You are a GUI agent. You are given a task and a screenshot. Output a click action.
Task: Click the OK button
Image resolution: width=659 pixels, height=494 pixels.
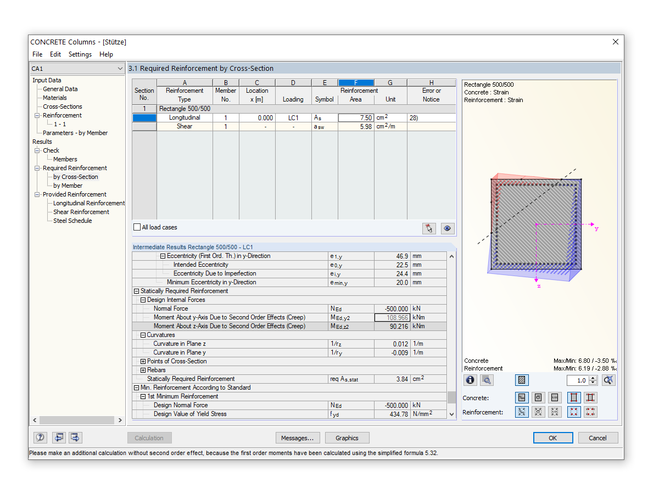click(553, 438)
